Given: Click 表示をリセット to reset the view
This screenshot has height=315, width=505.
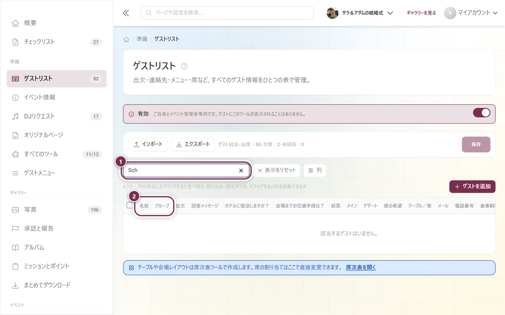Looking at the screenshot, I should tap(277, 170).
